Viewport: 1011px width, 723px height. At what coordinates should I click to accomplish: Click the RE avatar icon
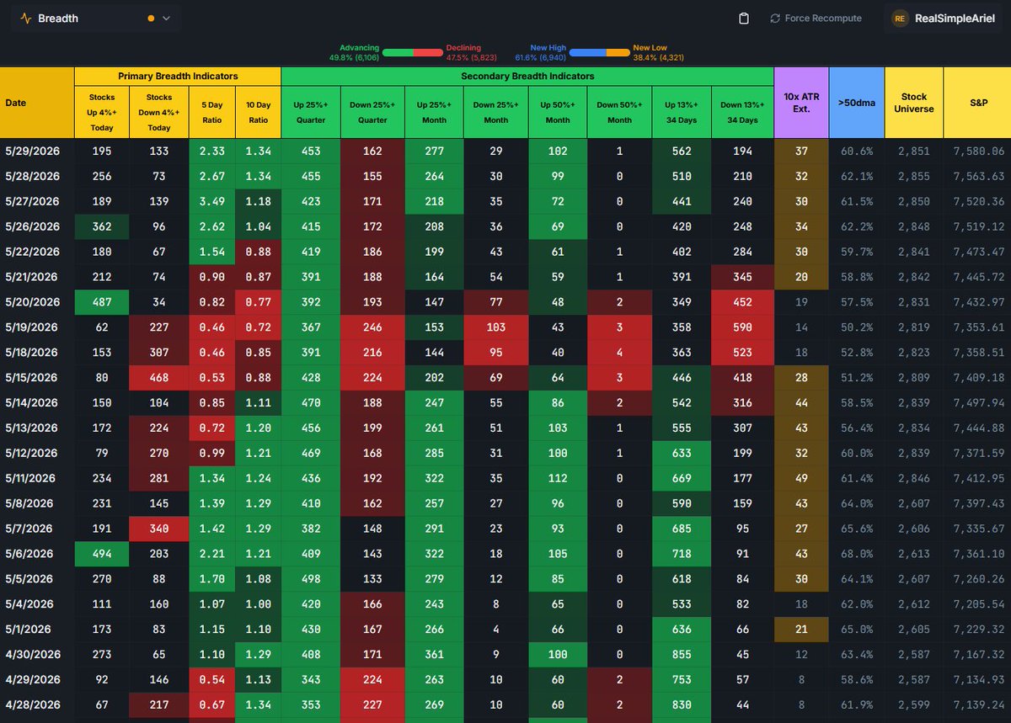click(900, 19)
